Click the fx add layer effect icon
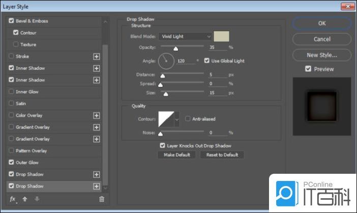 click(x=13, y=199)
